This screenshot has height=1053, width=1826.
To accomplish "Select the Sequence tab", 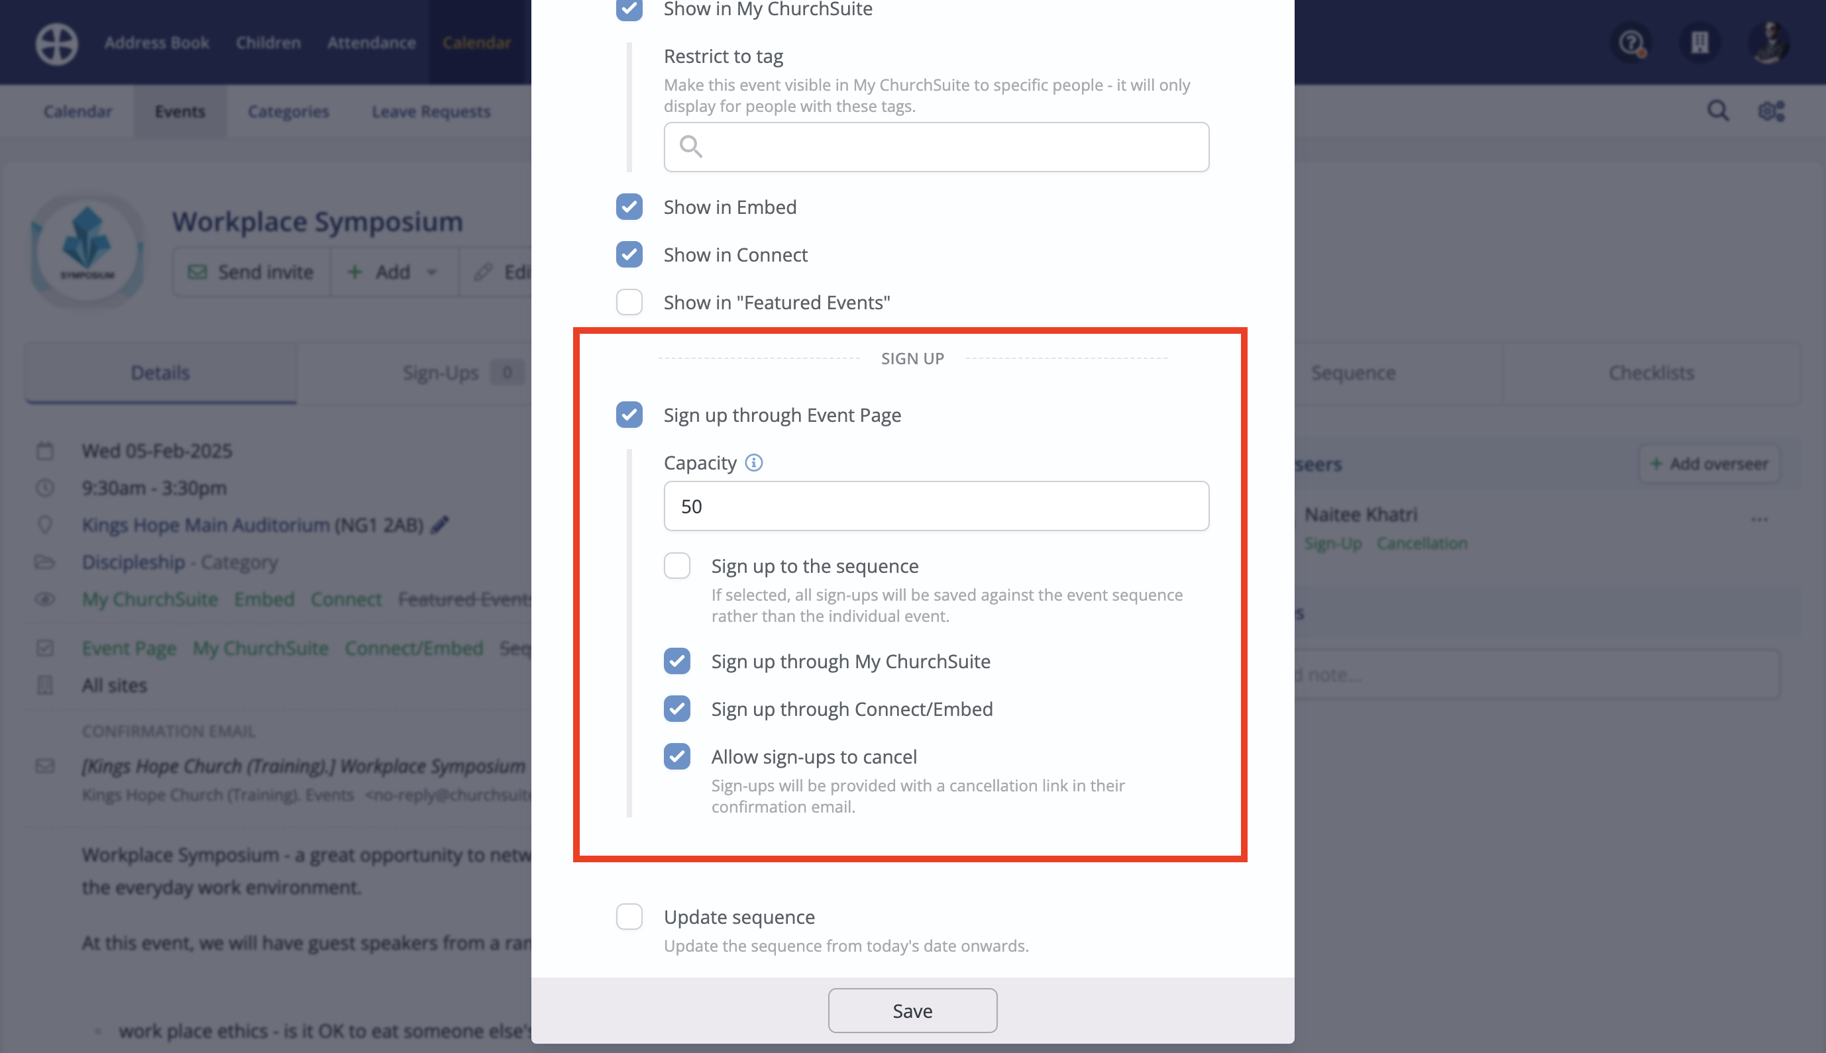I will point(1353,373).
